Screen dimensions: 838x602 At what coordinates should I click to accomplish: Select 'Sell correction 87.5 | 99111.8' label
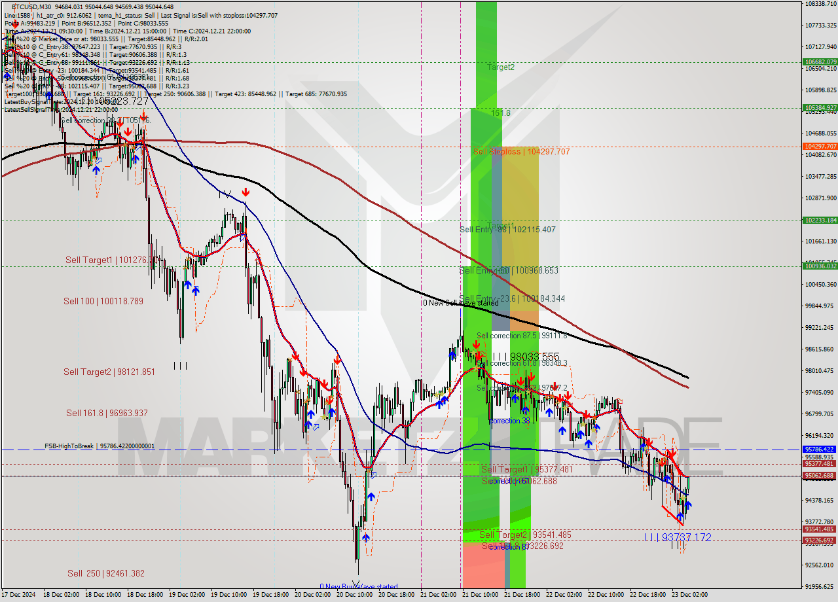(x=522, y=336)
